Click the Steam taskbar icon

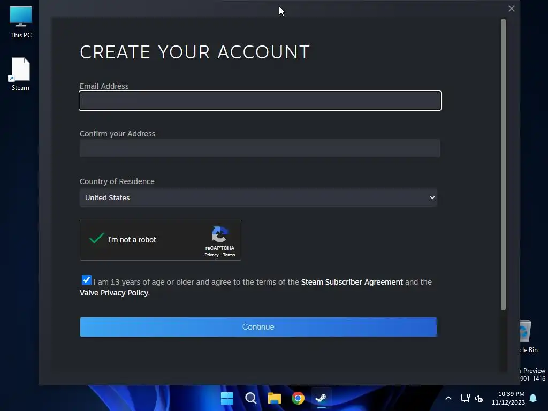pyautogui.click(x=321, y=398)
